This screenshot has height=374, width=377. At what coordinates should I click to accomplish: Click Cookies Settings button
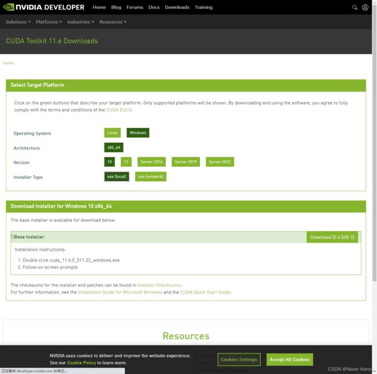coord(239,360)
